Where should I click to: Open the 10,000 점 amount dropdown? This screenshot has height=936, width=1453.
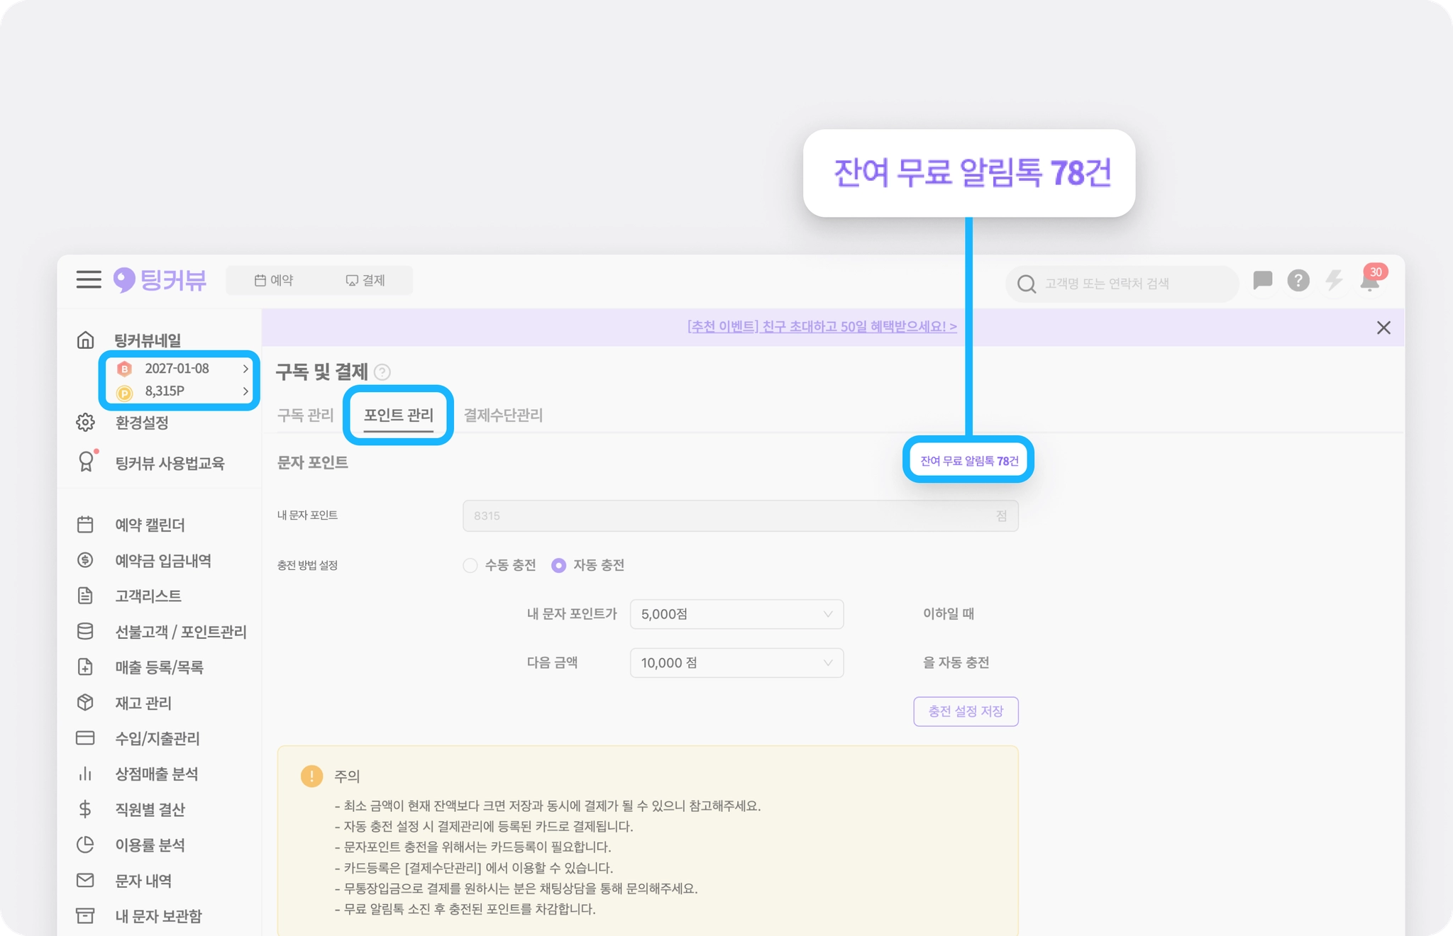[x=736, y=663]
